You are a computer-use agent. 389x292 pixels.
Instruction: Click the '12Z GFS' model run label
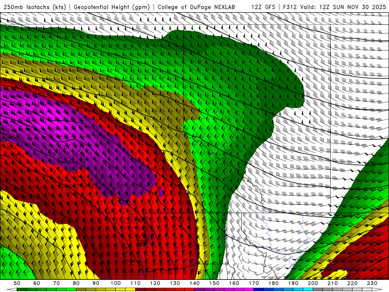tap(263, 7)
